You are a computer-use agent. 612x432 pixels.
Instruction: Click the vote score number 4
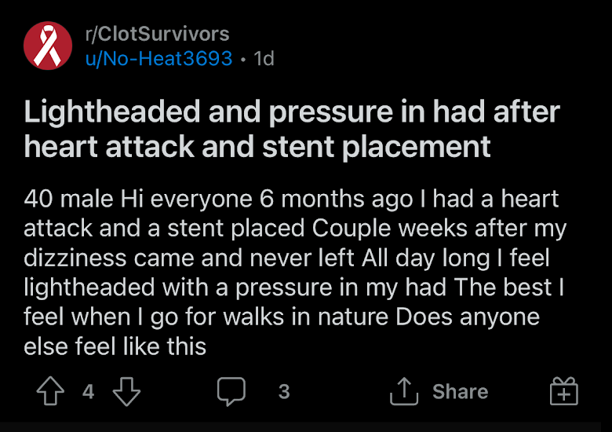pos(88,391)
